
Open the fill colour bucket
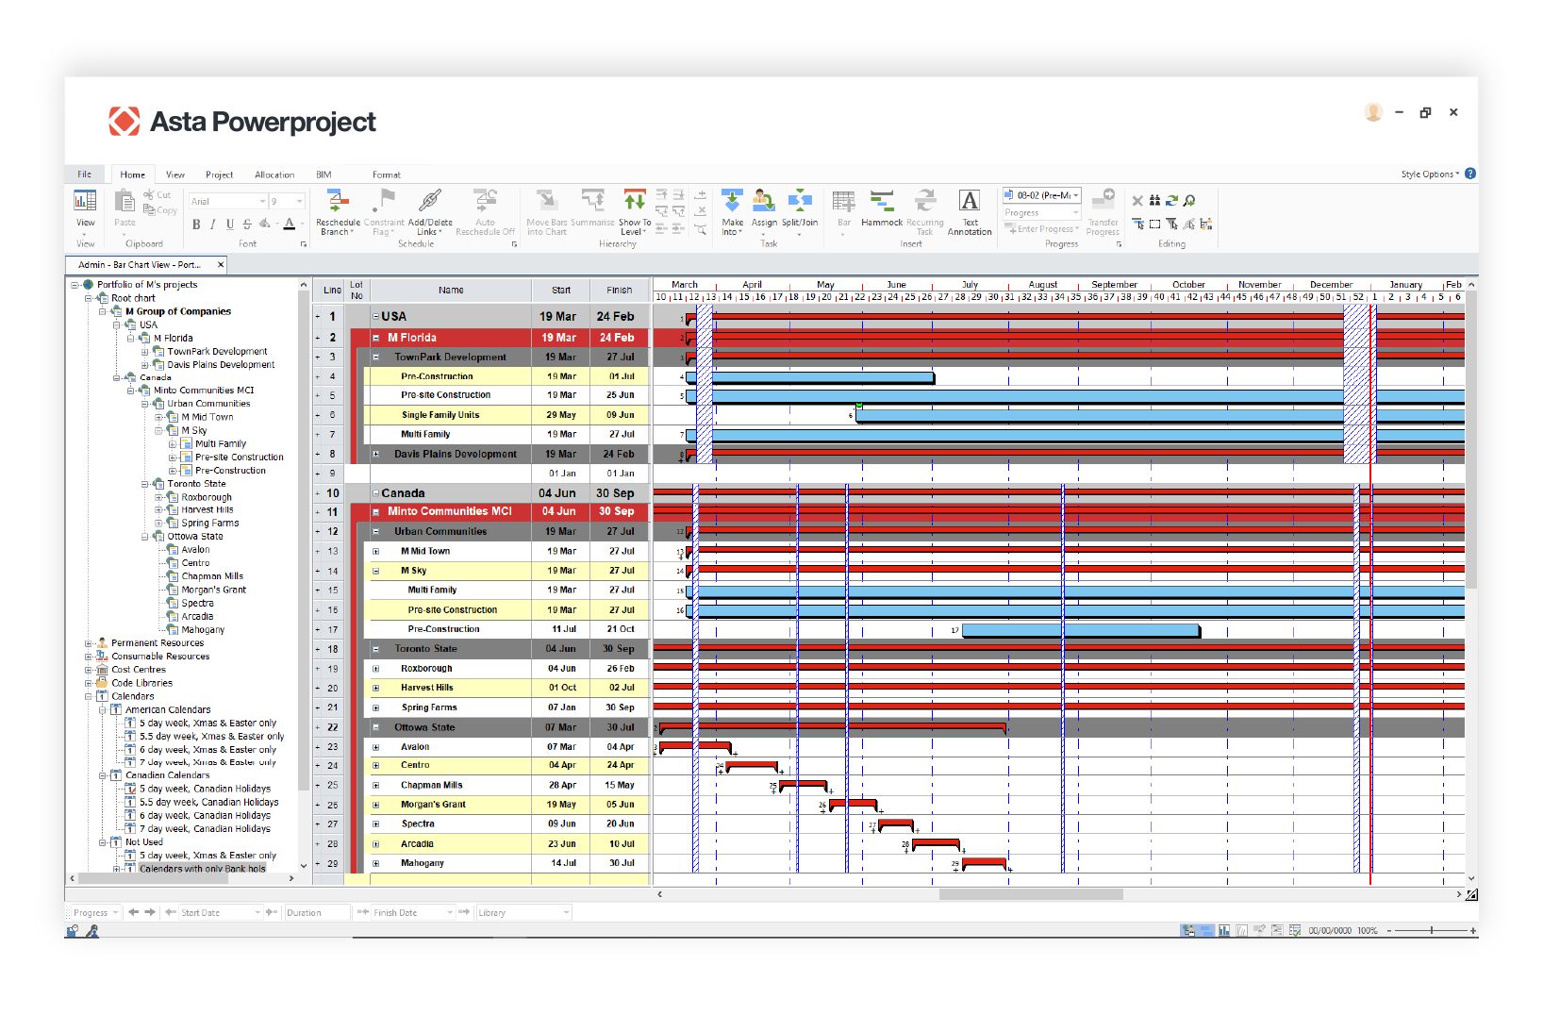point(266,225)
